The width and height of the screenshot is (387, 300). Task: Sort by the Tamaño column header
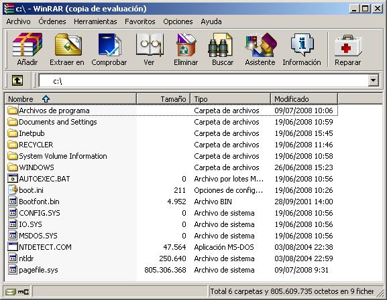click(164, 99)
